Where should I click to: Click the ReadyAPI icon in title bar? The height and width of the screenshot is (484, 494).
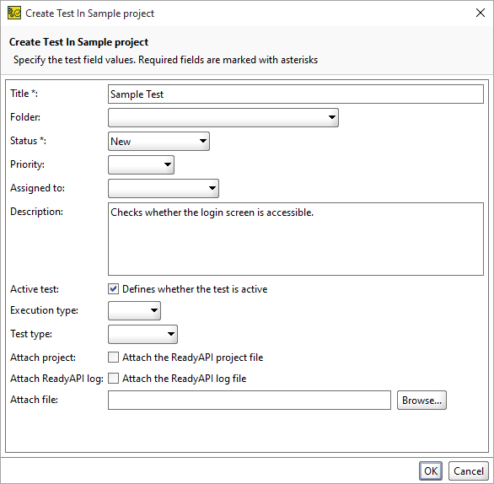tap(14, 13)
